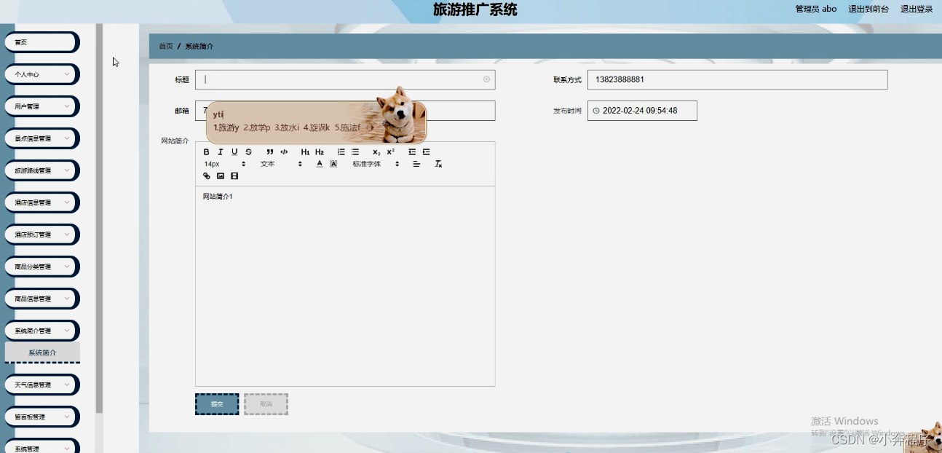Focus the 标题 title input field
942x453 pixels.
(x=345, y=79)
